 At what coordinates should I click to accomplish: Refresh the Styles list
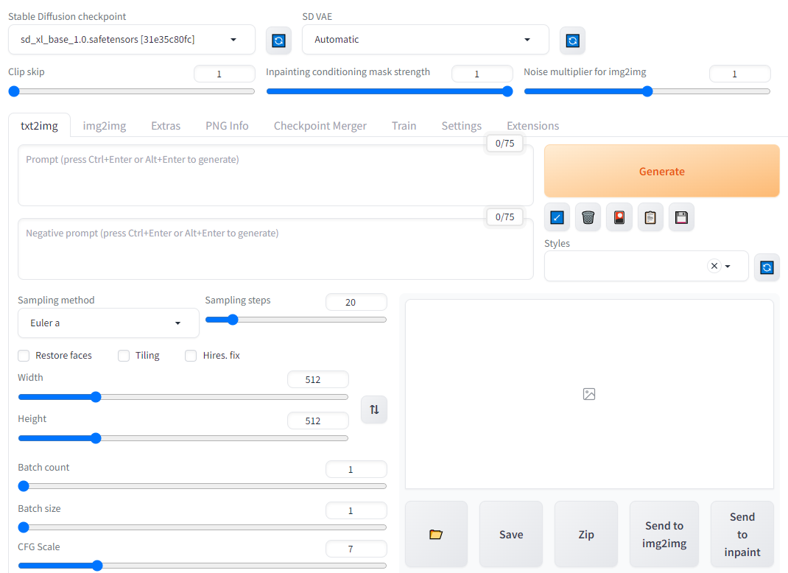[767, 267]
